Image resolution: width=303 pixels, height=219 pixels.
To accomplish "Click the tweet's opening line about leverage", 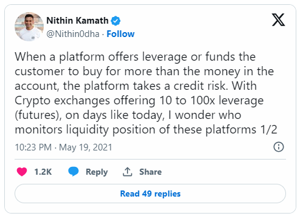I will [x=135, y=56].
